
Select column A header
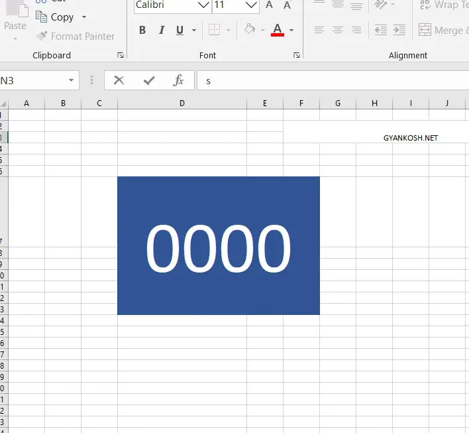coord(26,103)
